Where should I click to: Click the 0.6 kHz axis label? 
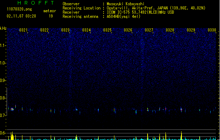click(x=3, y=133)
